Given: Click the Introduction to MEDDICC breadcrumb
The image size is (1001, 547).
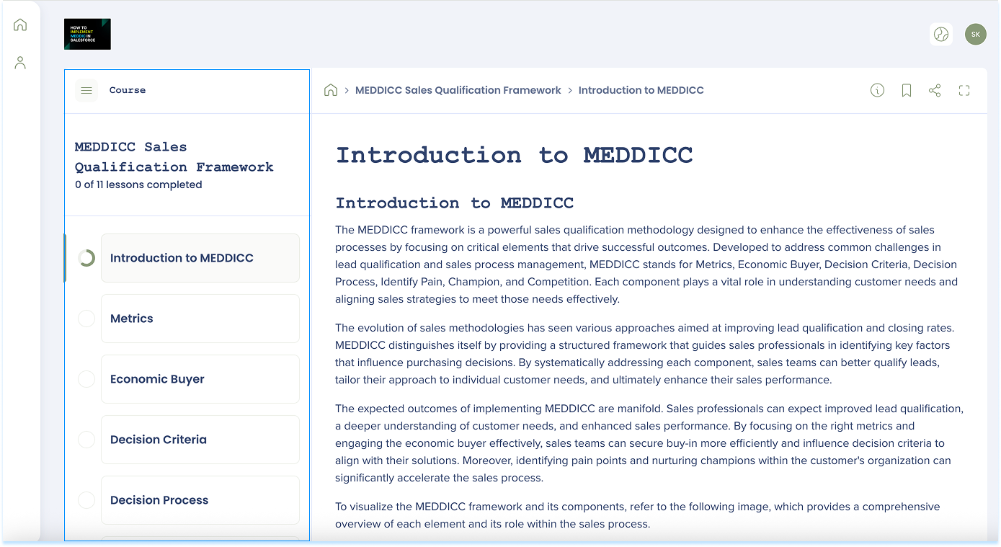Looking at the screenshot, I should 641,90.
